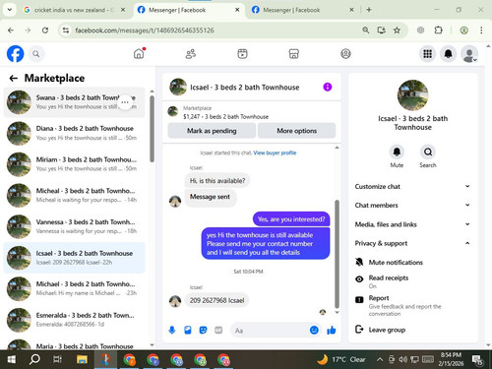Open the Friends icon in top navigation
The image size is (492, 369).
point(191,54)
